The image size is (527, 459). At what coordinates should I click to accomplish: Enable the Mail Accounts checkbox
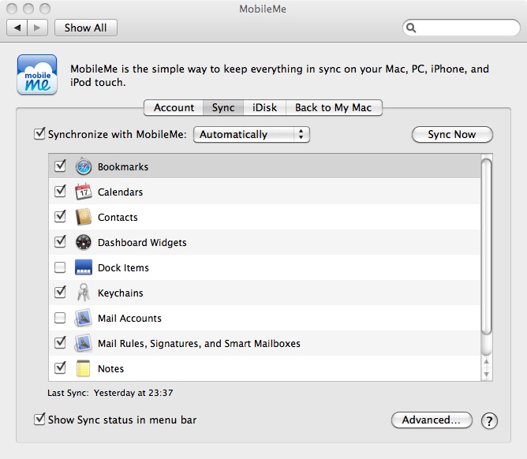[x=60, y=318]
